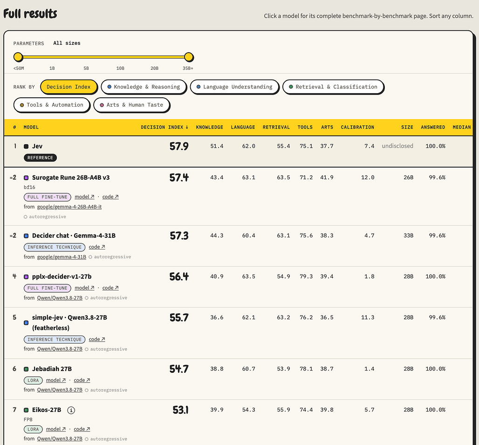Open the google/gemma-4-26B-A4B-it base model link
The image size is (479, 445).
point(69,207)
